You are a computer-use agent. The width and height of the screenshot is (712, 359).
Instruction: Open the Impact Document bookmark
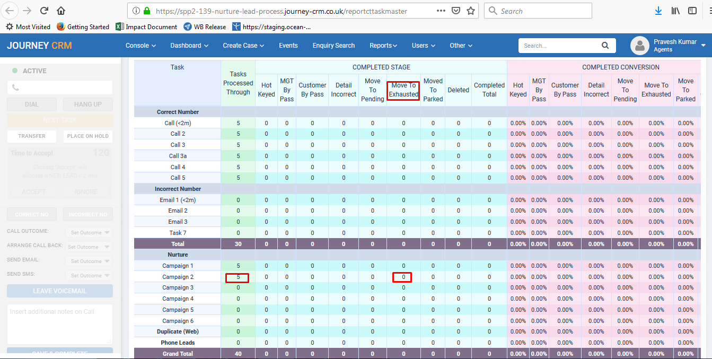click(x=146, y=27)
